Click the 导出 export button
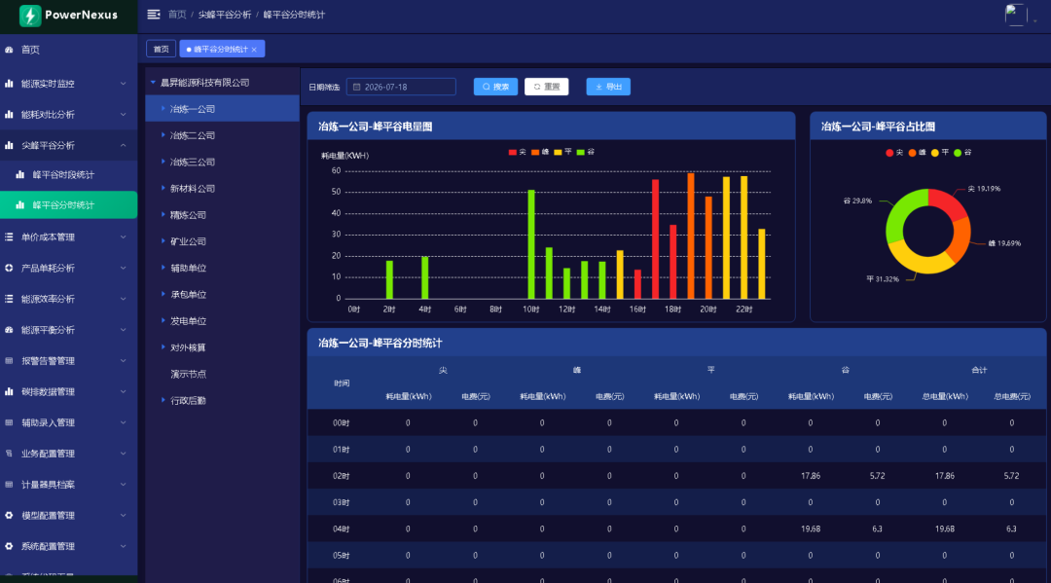The height and width of the screenshot is (583, 1051). click(x=608, y=88)
